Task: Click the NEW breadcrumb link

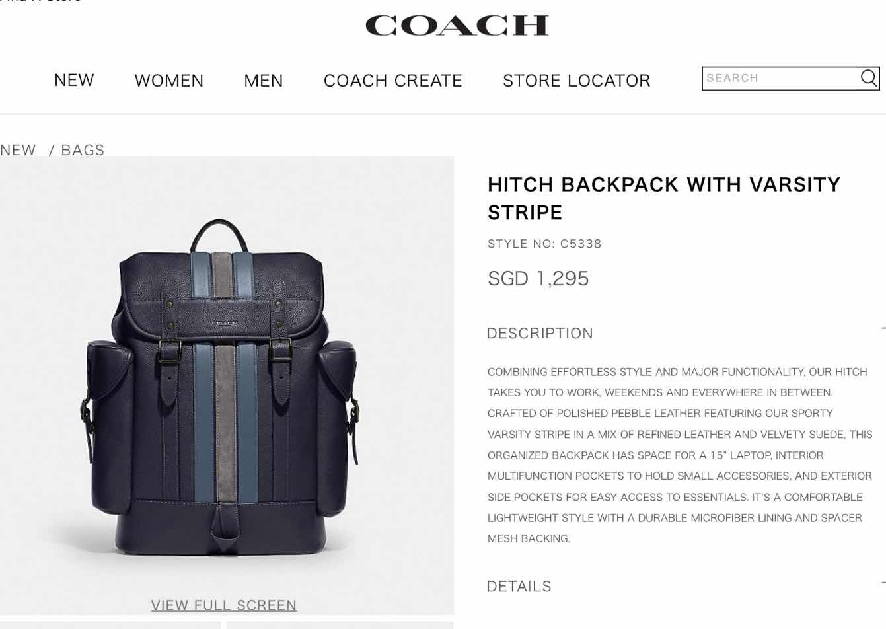Action: tap(18, 150)
